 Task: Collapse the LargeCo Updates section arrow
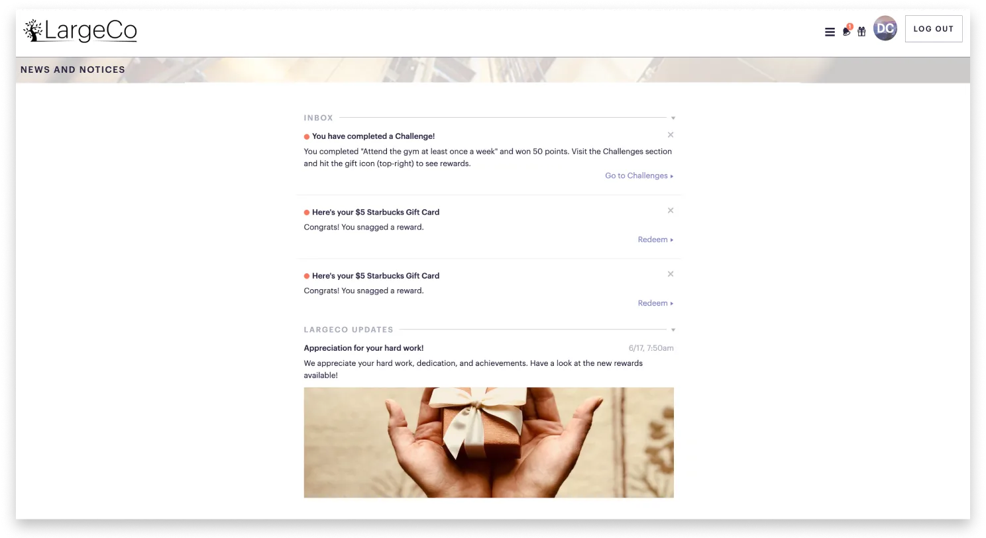673,330
